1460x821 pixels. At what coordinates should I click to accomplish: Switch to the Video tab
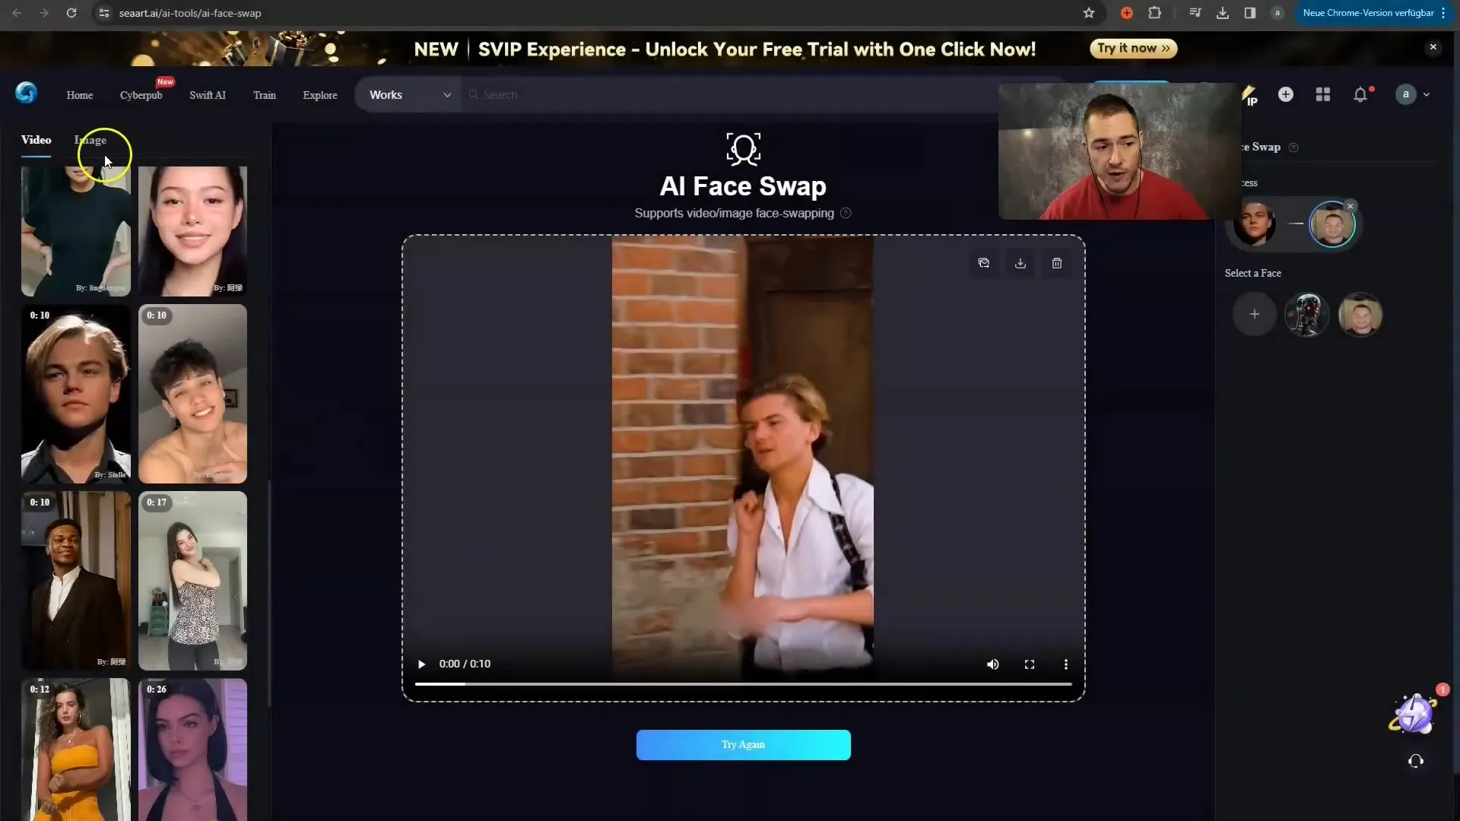click(35, 139)
